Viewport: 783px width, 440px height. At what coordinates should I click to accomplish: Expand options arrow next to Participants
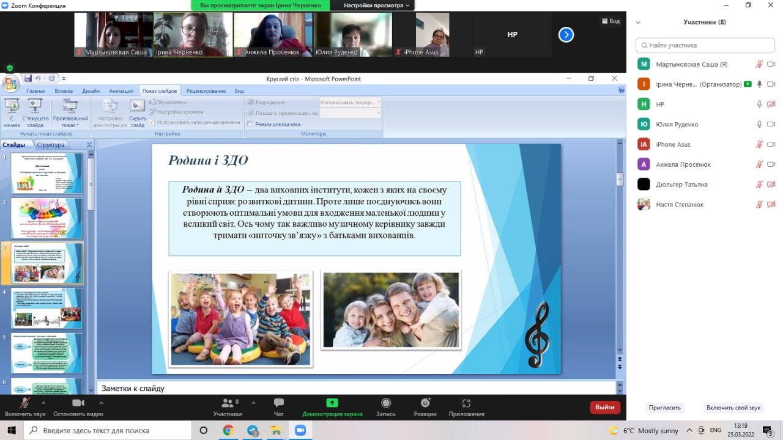point(253,403)
